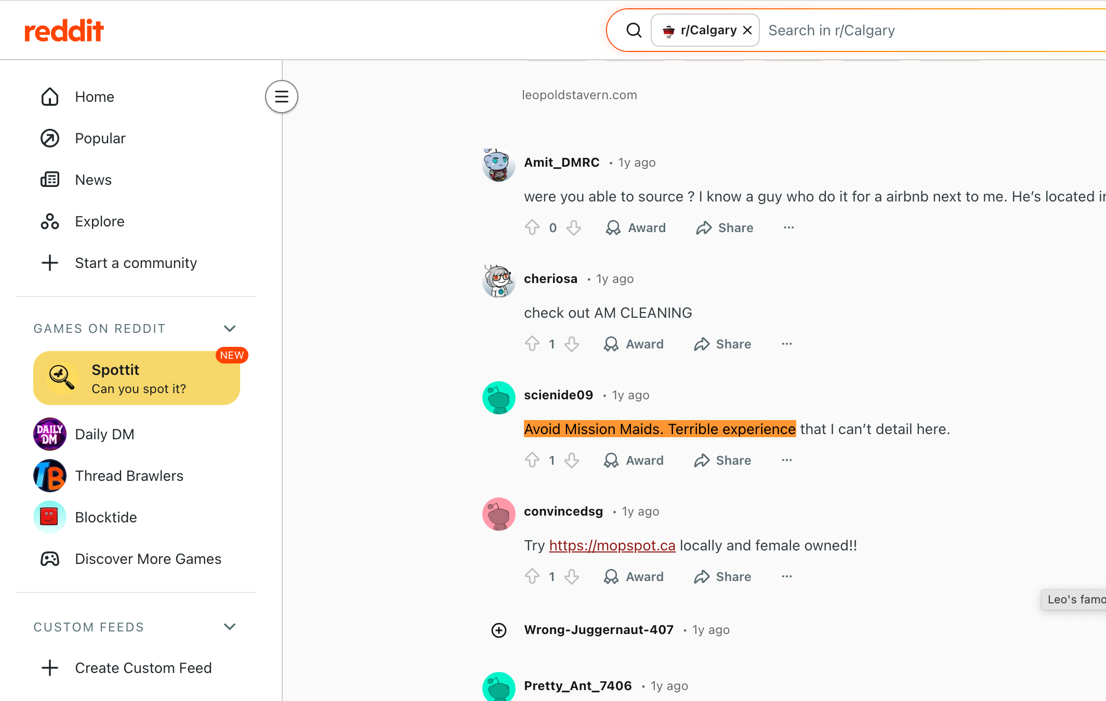Open Thread Brawlers game

click(129, 476)
